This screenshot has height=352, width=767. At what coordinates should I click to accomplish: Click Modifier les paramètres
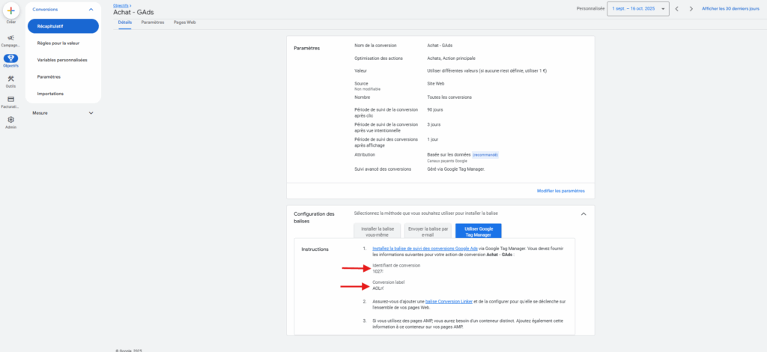click(560, 191)
